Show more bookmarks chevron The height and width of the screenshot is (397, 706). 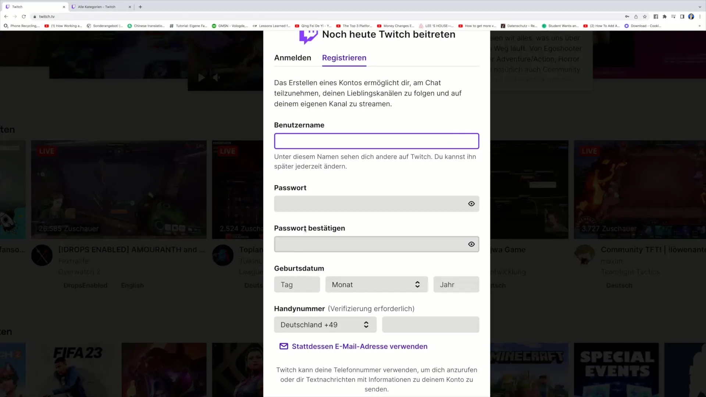coord(699,26)
